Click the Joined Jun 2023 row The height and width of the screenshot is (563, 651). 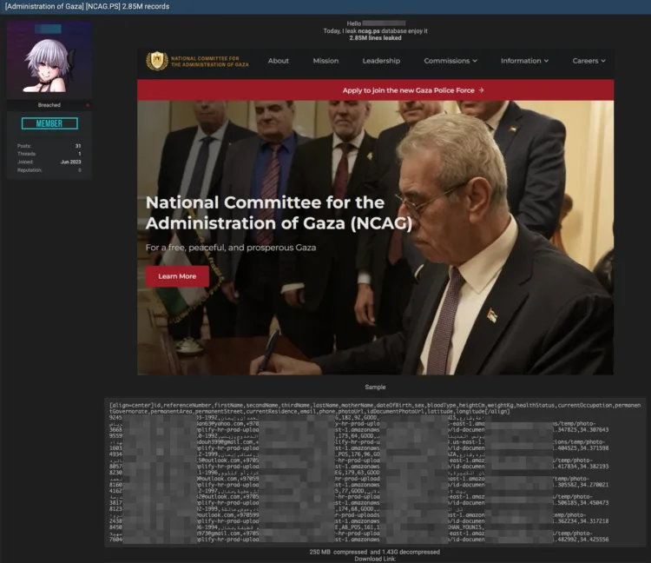pos(49,162)
